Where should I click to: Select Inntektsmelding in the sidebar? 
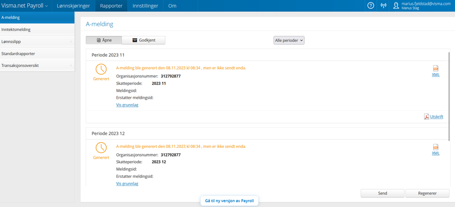click(x=37, y=30)
